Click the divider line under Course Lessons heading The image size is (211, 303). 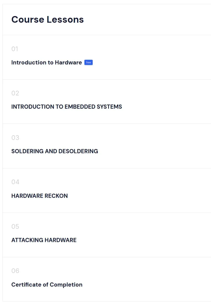[x=107, y=35]
